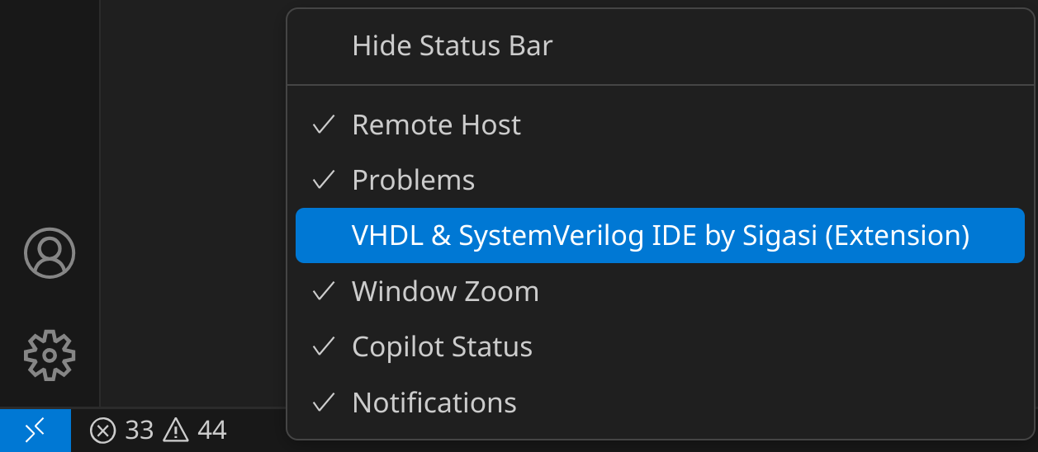
Task: Uncheck the Remote Host checkmark
Action: click(324, 125)
